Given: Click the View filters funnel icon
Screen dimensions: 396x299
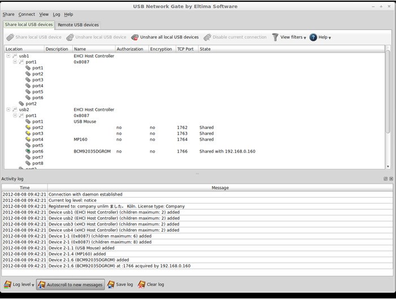Looking at the screenshot, I should tap(275, 37).
